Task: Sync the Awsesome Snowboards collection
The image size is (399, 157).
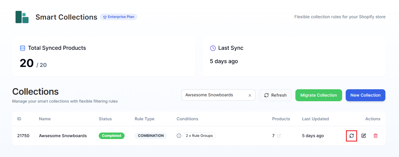Action: 351,136
